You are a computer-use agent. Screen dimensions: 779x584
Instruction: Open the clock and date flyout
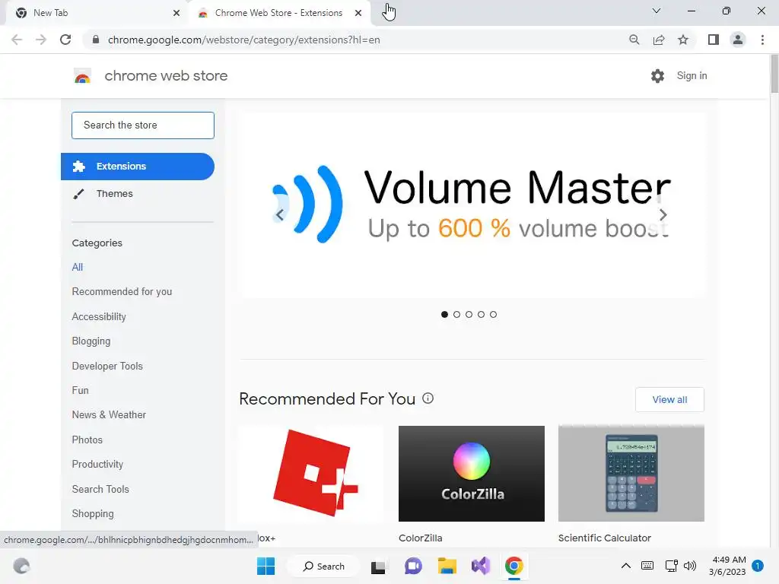coord(727,566)
